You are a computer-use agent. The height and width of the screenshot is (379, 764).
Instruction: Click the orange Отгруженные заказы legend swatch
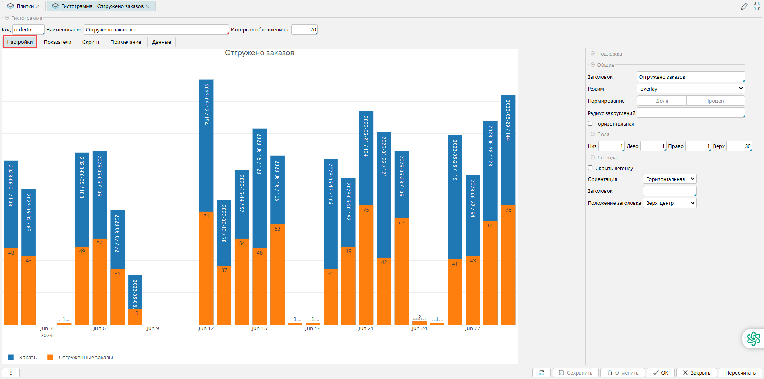(50, 357)
